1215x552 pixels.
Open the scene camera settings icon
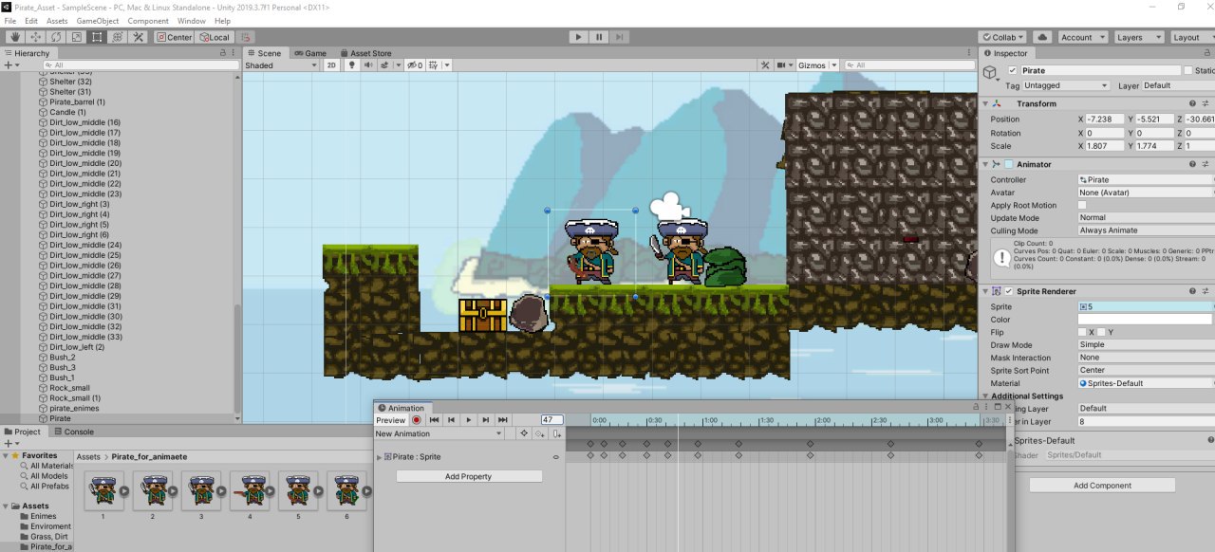[785, 65]
